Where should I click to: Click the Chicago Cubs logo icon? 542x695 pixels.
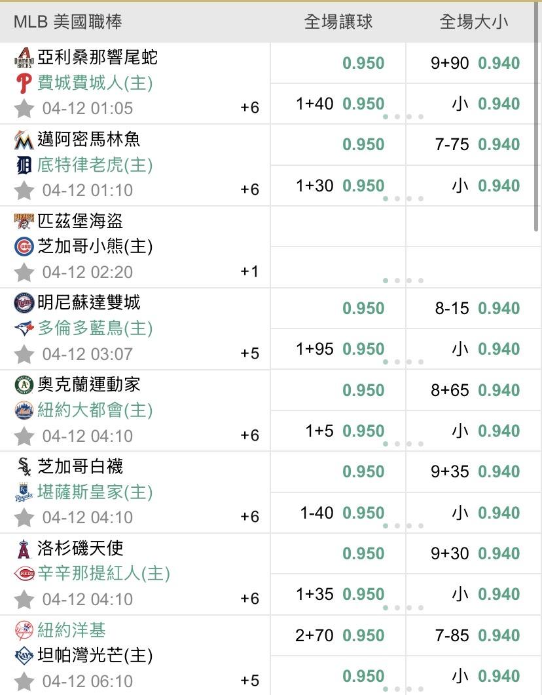pyautogui.click(x=24, y=247)
